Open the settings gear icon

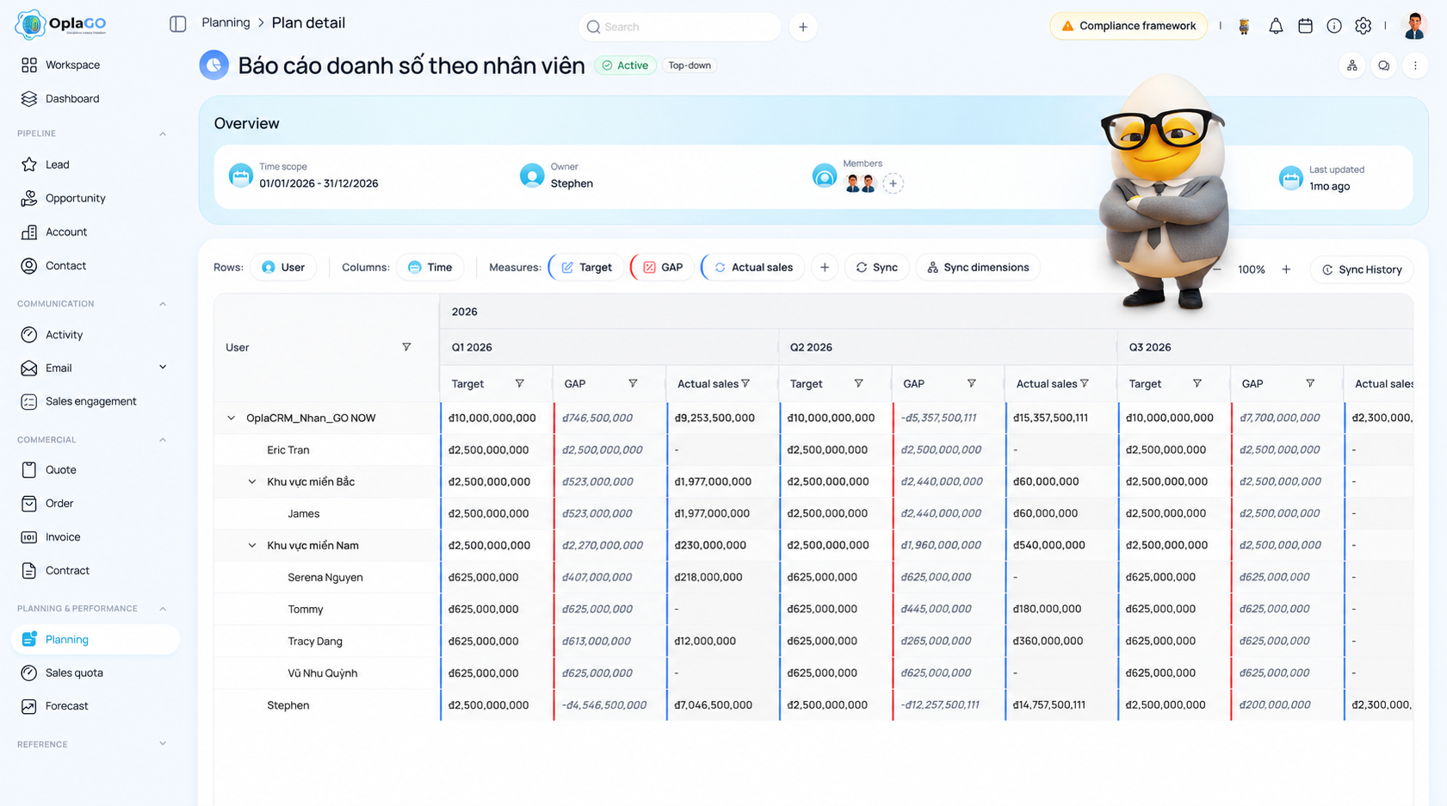[x=1363, y=26]
